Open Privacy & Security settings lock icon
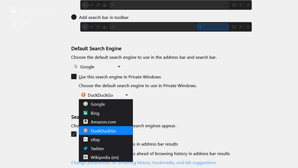This screenshot has height=168, width=298. [x=14, y=10]
